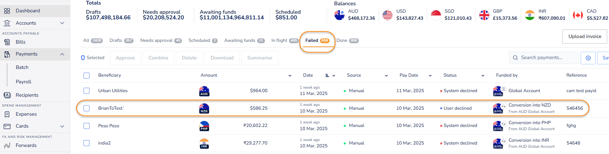Click the Dashboard grid icon

tap(7, 11)
